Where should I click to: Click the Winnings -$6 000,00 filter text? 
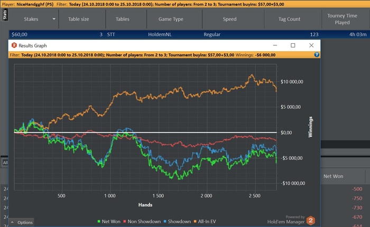click(255, 55)
